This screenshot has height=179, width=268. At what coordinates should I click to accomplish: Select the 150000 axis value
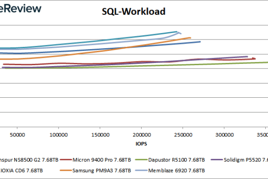point(100,135)
